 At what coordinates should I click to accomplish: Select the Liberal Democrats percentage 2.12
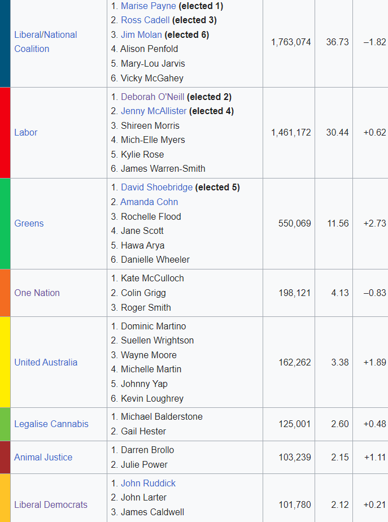tap(340, 504)
